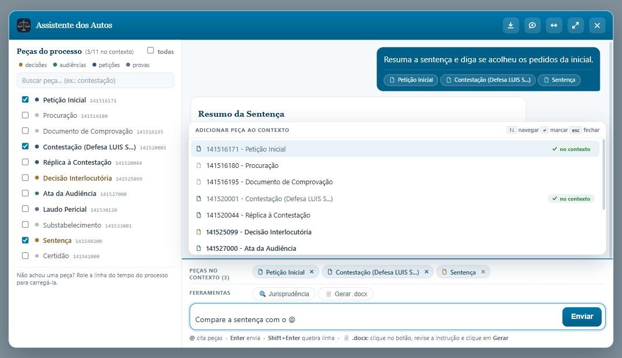622x358 pixels.
Task: Click the Enviar send button
Action: 582,316
